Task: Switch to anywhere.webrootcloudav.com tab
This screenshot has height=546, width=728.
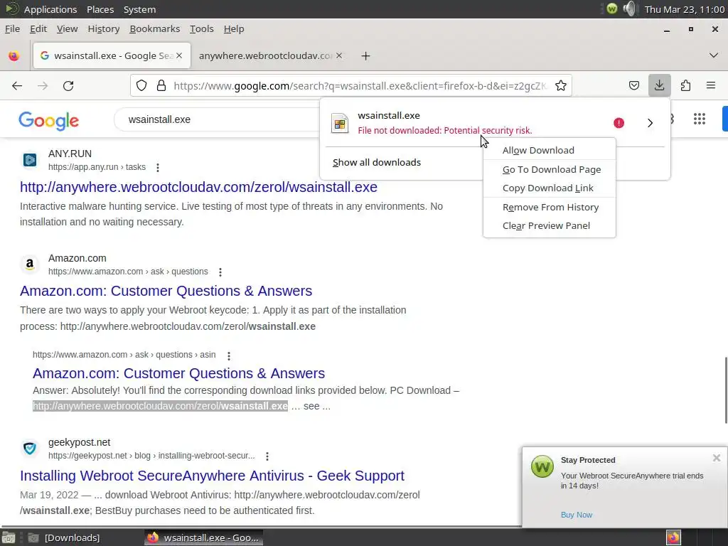Action: click(x=264, y=55)
